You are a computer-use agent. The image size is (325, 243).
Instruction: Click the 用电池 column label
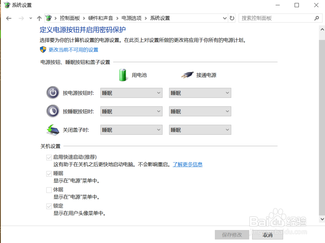(x=139, y=75)
